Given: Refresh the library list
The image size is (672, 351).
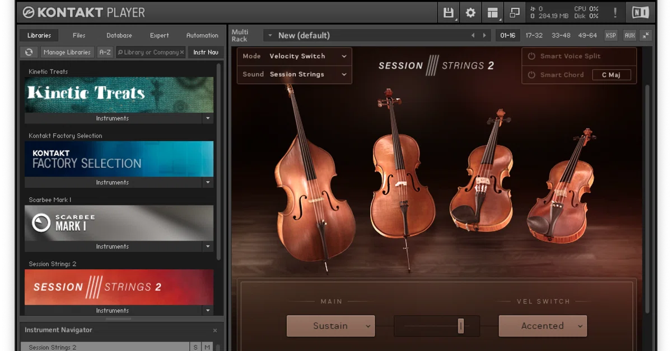Looking at the screenshot, I should 29,52.
